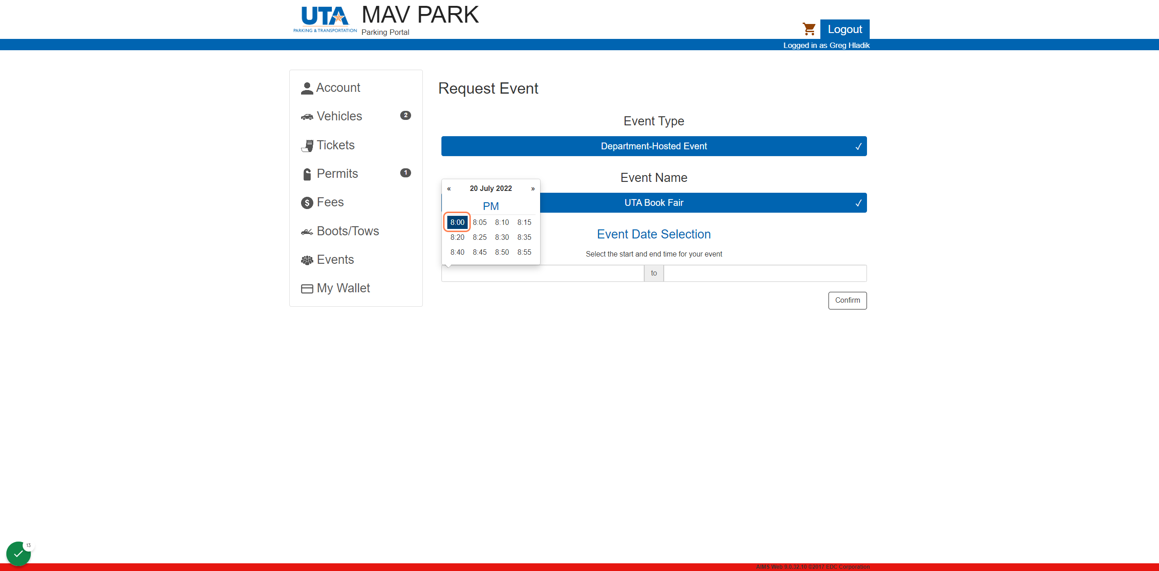Viewport: 1159px width, 571px height.
Task: Click the Confirm button
Action: click(x=848, y=300)
